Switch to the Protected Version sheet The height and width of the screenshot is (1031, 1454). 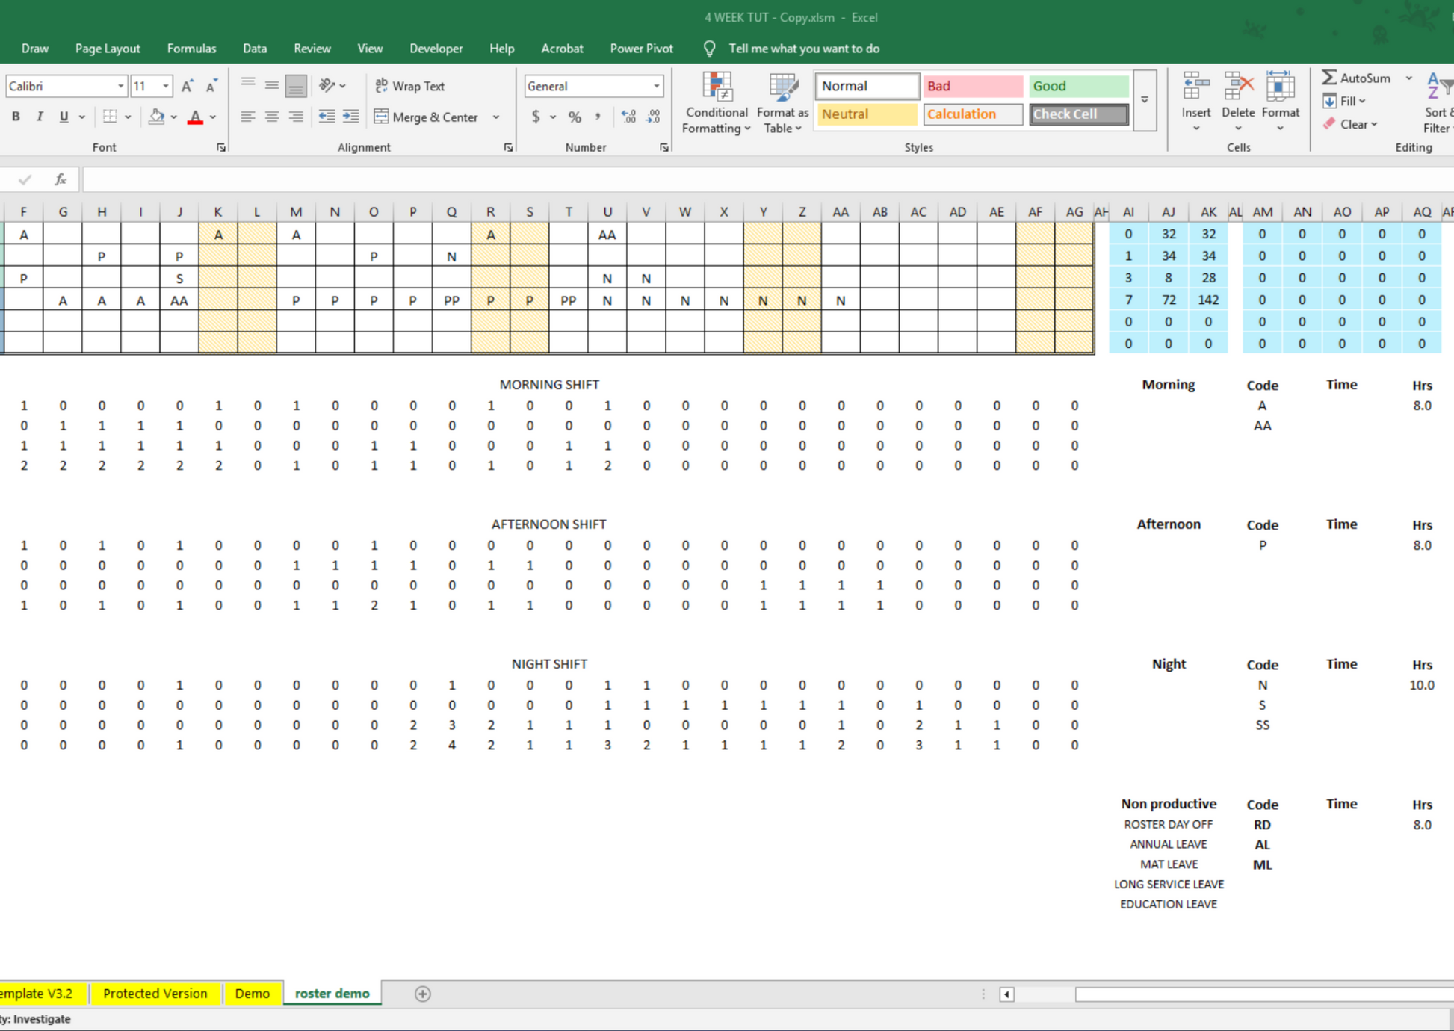click(155, 994)
